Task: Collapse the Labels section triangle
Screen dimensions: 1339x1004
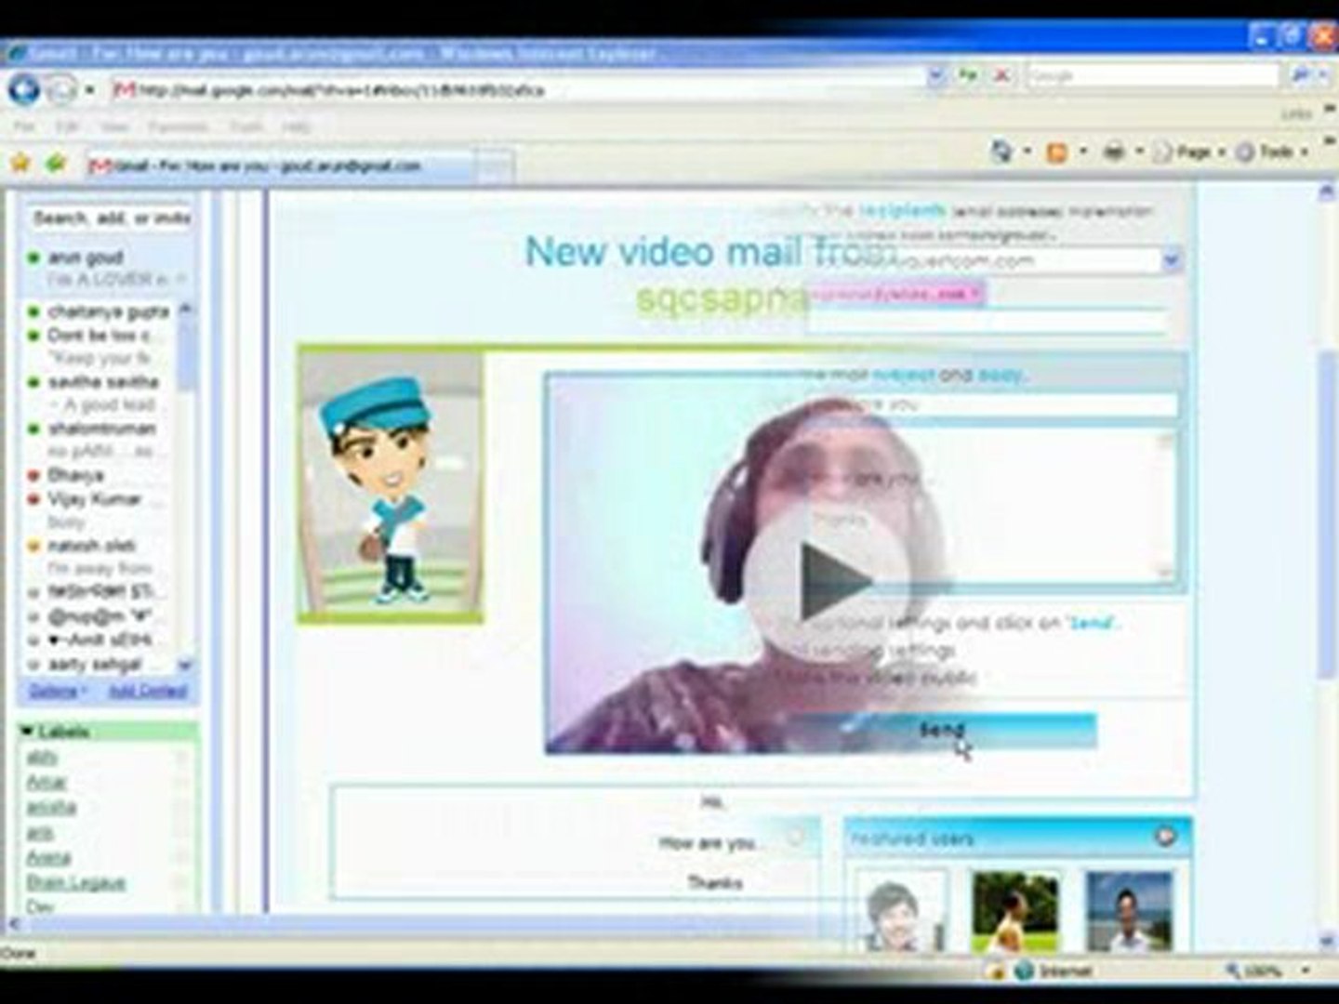Action: click(x=27, y=732)
